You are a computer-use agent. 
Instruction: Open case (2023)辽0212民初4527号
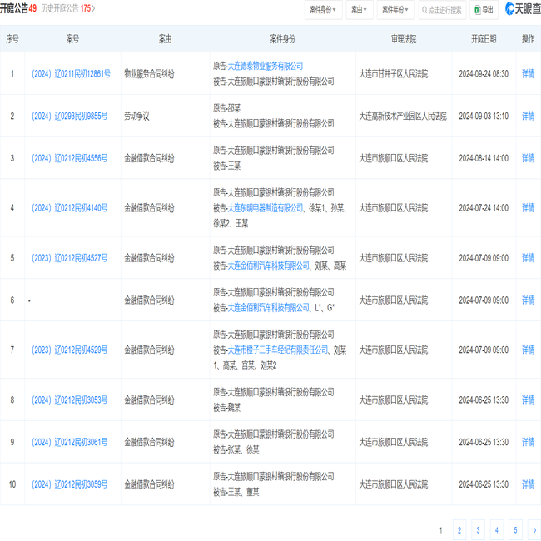69,258
